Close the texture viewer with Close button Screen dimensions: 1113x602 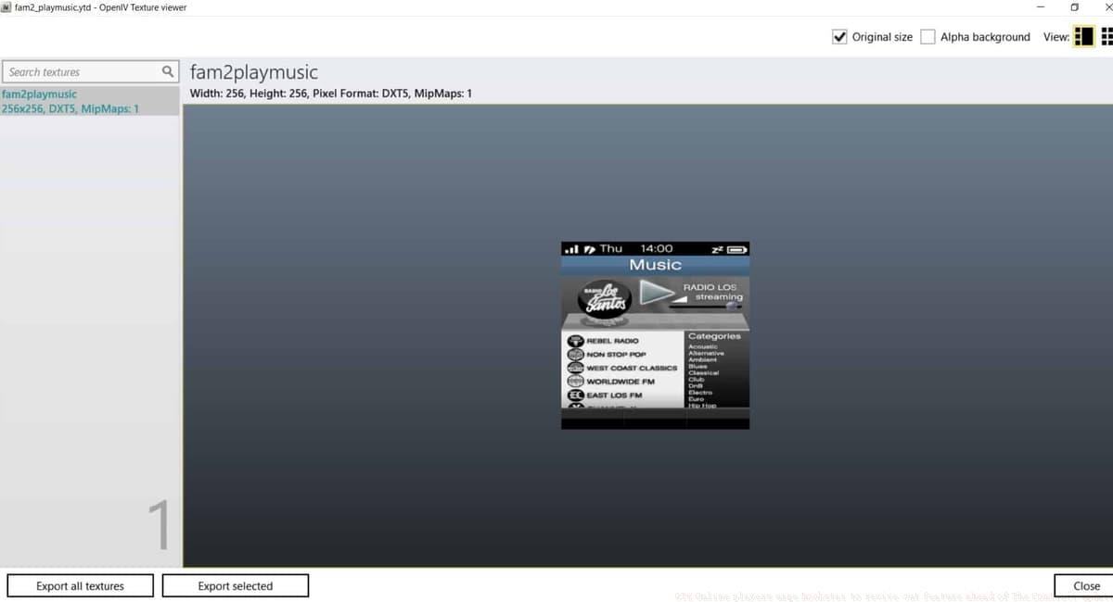[1085, 585]
